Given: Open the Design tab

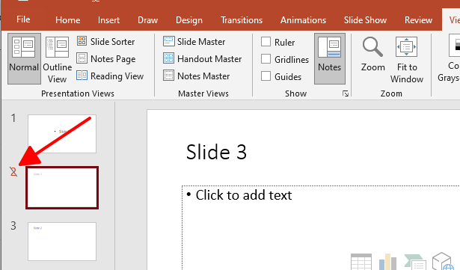Looking at the screenshot, I should 189,20.
